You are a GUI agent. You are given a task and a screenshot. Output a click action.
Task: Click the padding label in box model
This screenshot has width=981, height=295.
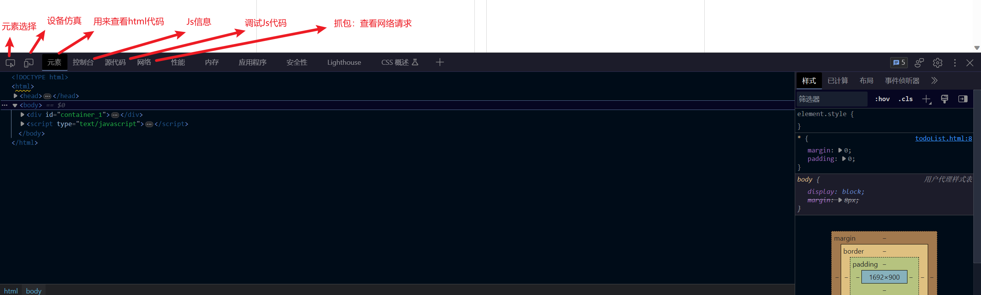(x=865, y=264)
